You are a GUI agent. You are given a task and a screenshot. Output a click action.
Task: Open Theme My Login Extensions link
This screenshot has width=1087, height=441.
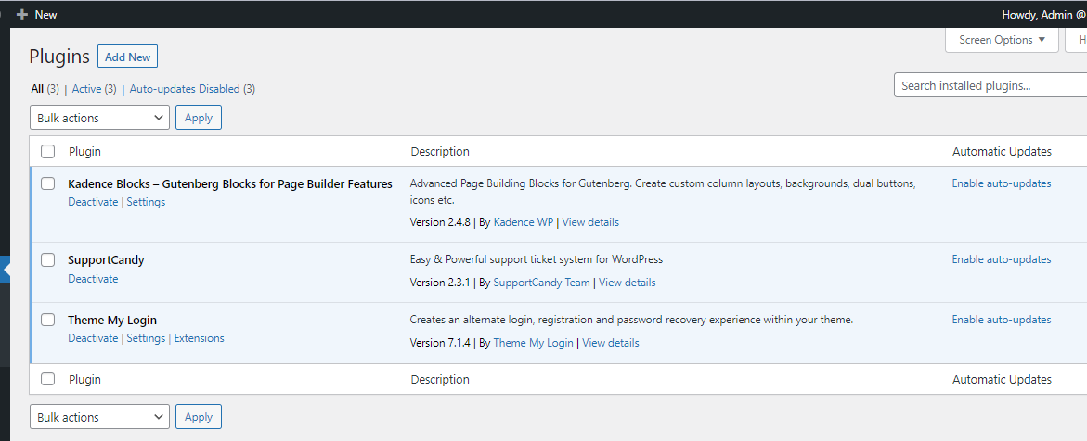tap(199, 338)
